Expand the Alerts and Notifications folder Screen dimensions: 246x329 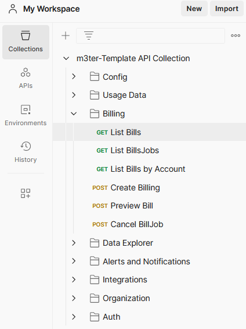tap(74, 261)
